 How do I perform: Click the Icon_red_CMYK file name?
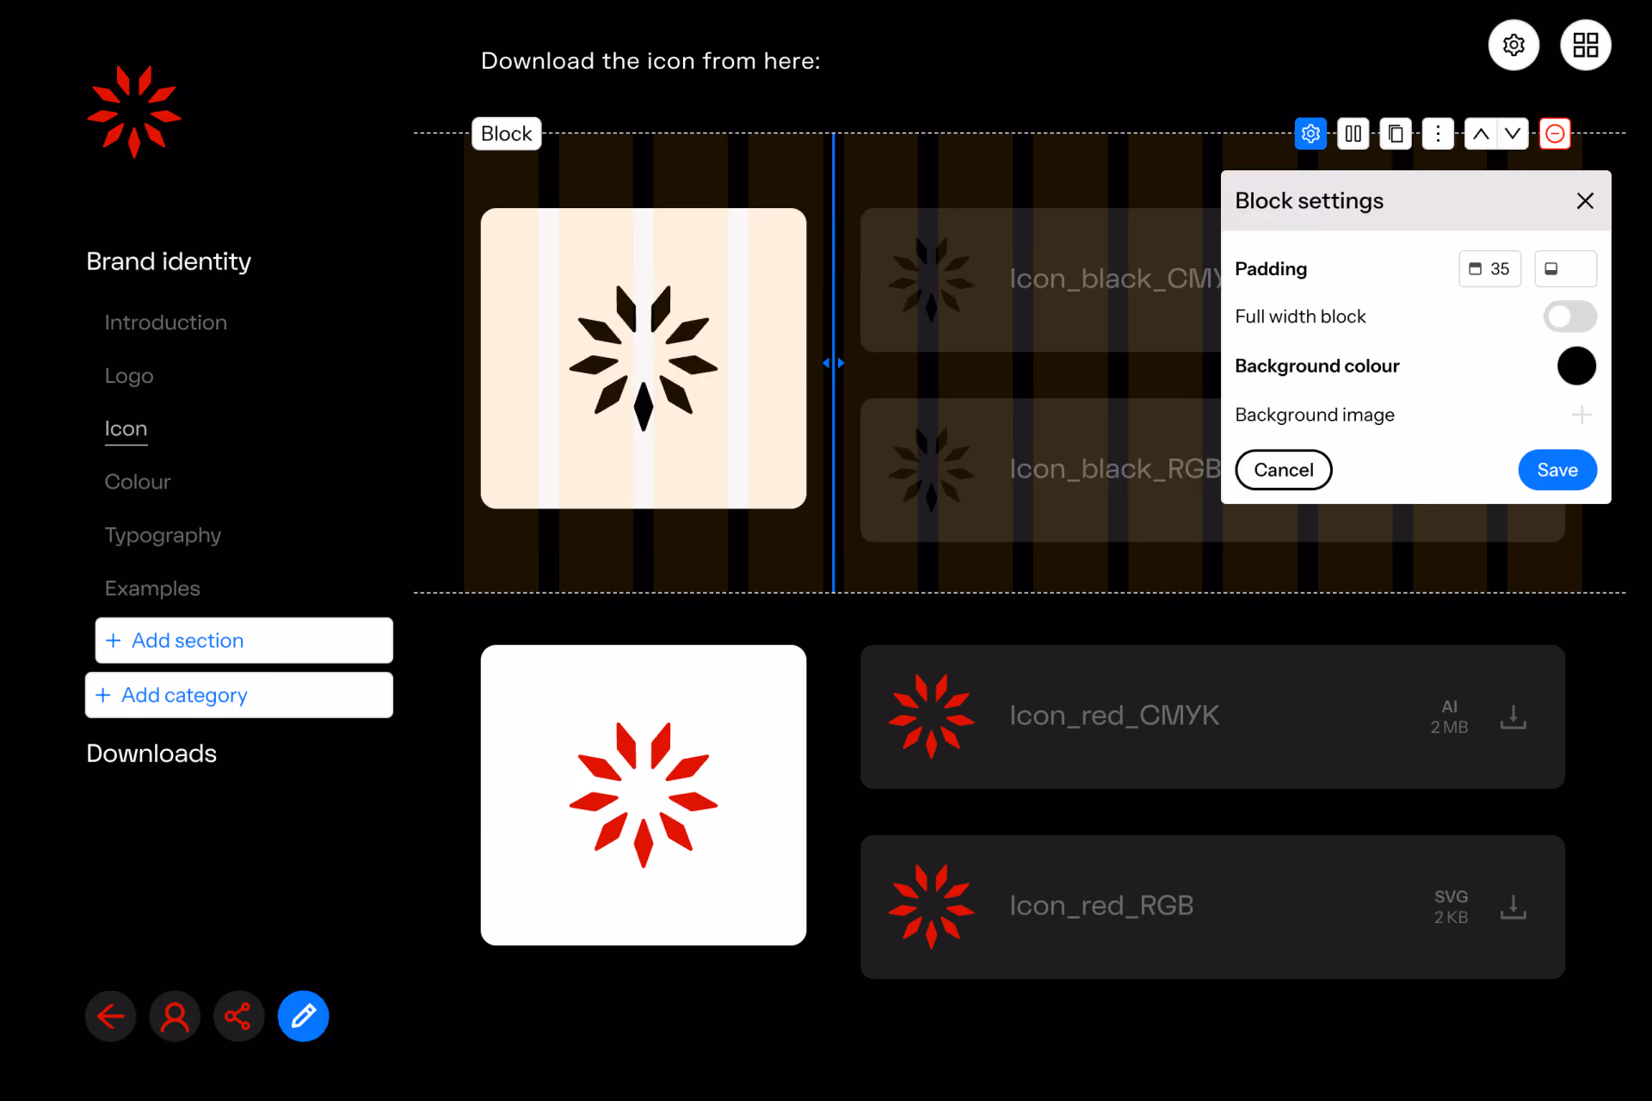click(1114, 716)
